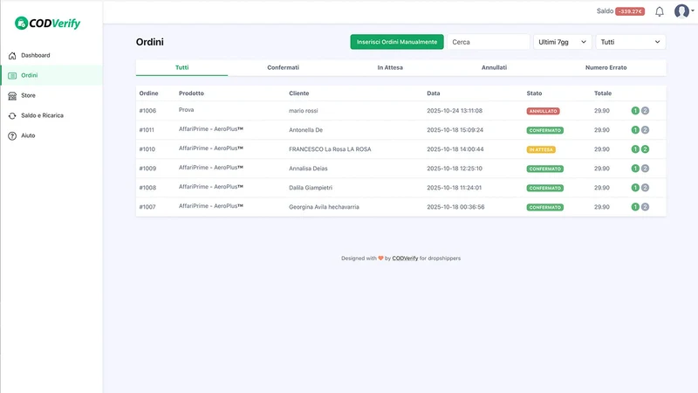Click CONFERMATO badge on order #1011
Viewport: 698px width, 393px height.
click(544, 130)
